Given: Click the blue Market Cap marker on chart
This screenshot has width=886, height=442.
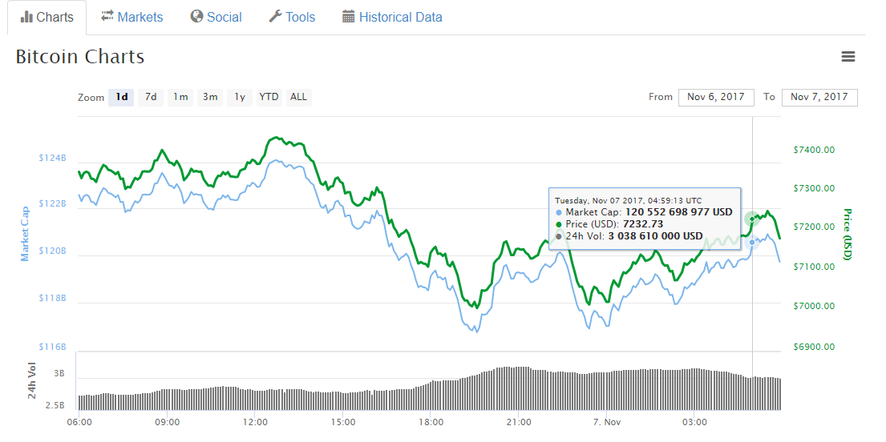Looking at the screenshot, I should [x=751, y=242].
